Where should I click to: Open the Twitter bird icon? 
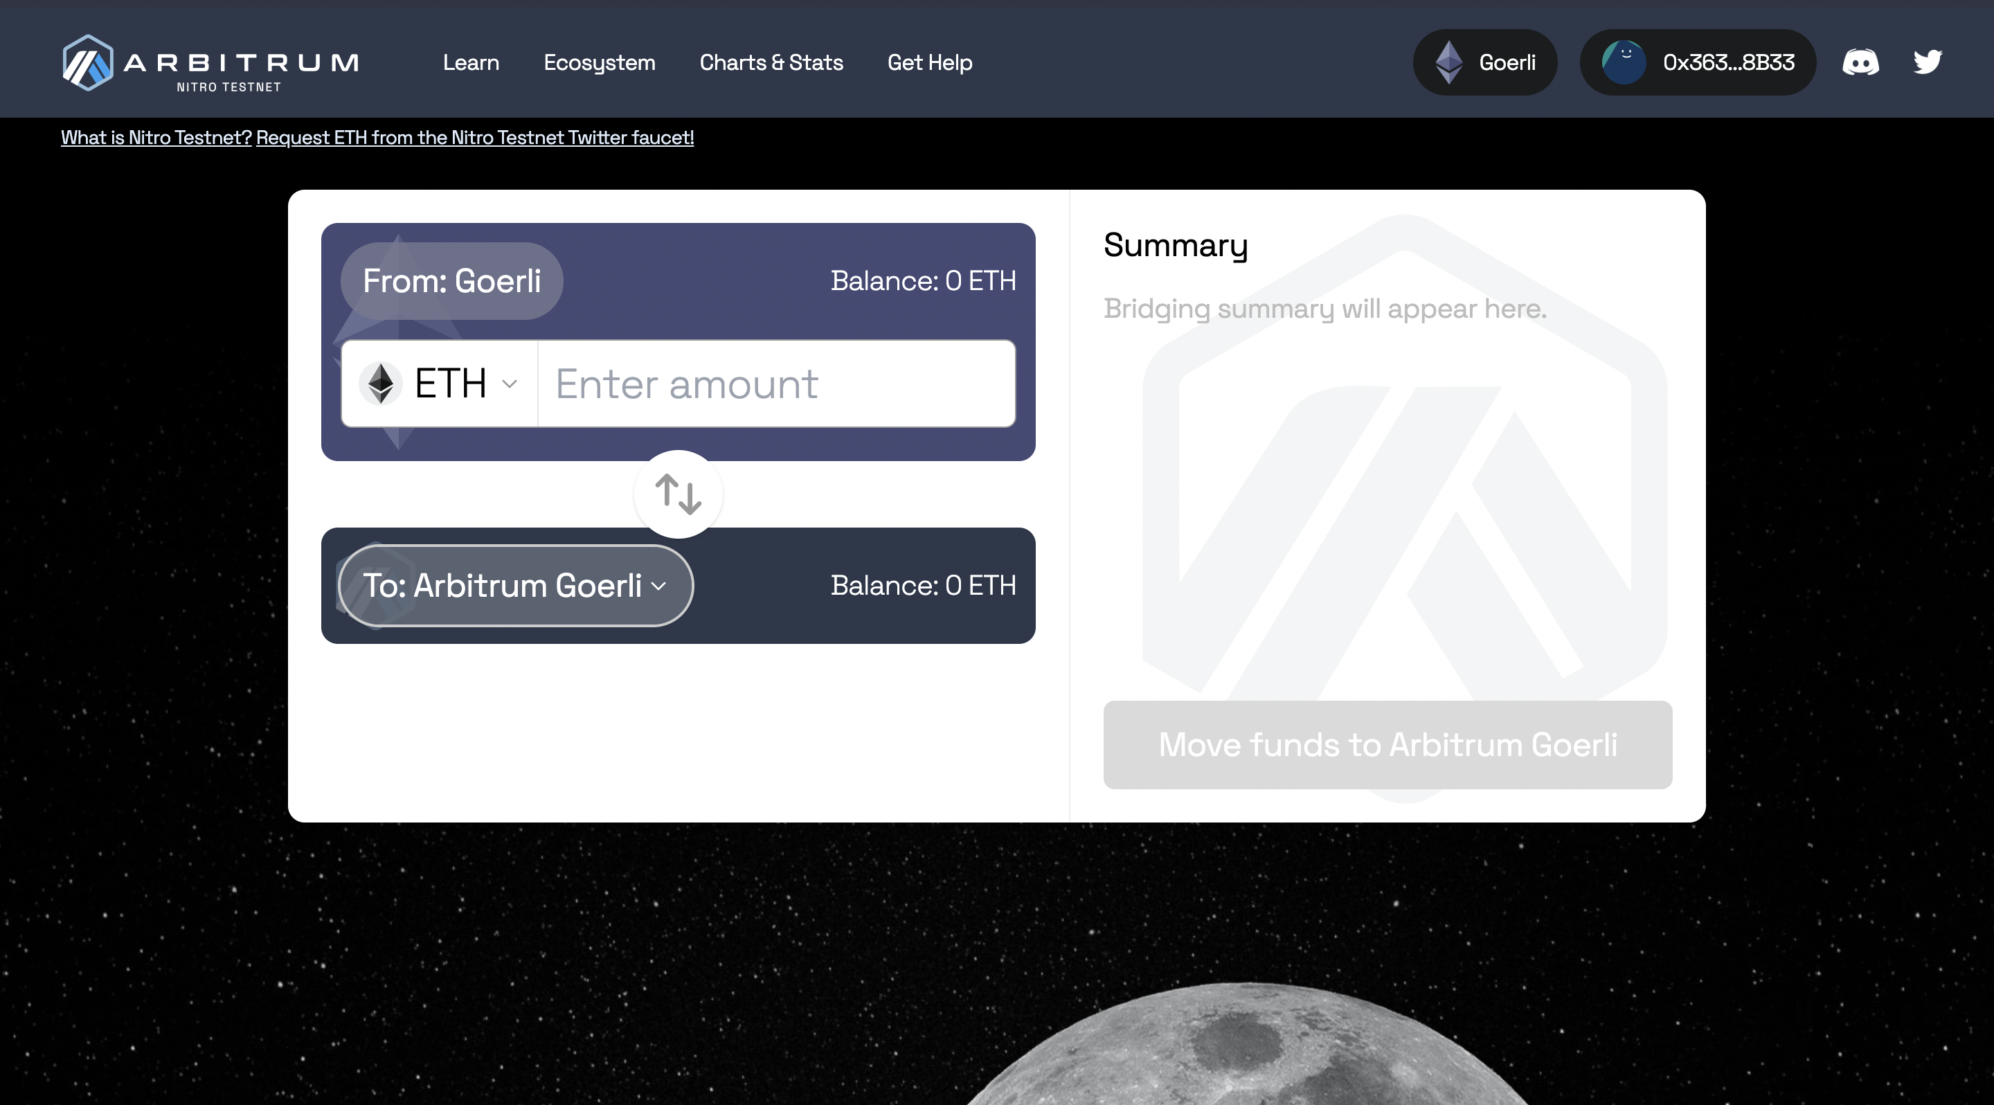pyautogui.click(x=1927, y=62)
